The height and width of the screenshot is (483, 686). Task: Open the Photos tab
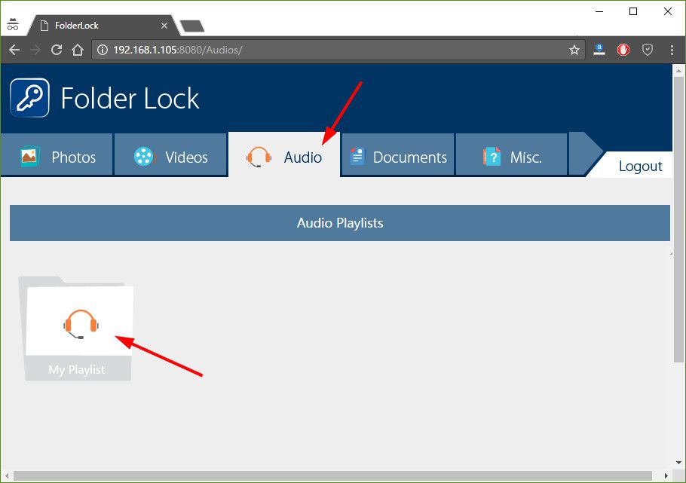point(57,155)
